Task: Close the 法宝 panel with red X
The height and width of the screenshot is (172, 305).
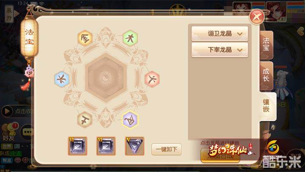Action: coord(257,17)
